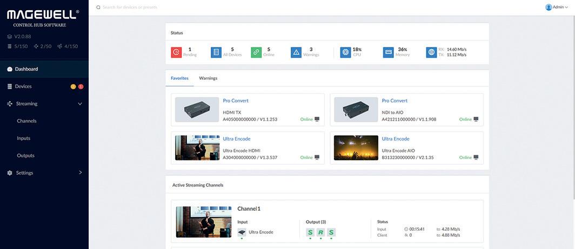Click the Settings gear icon
This screenshot has height=249, width=575.
coord(10,172)
